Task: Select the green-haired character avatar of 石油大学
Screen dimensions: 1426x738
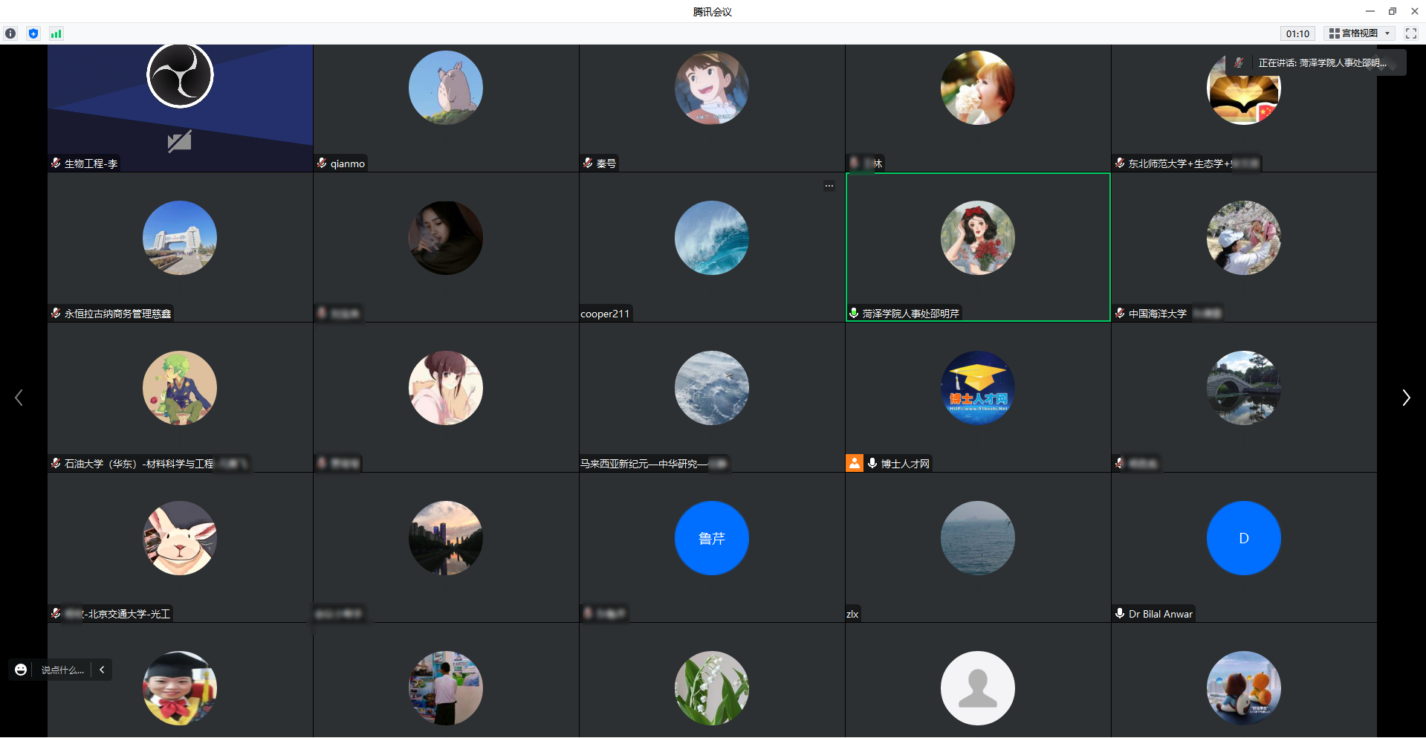Action: coord(180,388)
